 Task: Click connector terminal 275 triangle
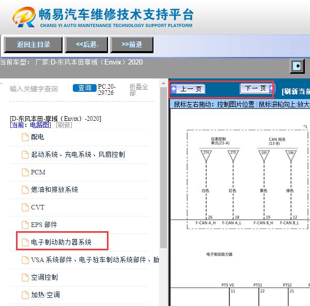point(233,155)
